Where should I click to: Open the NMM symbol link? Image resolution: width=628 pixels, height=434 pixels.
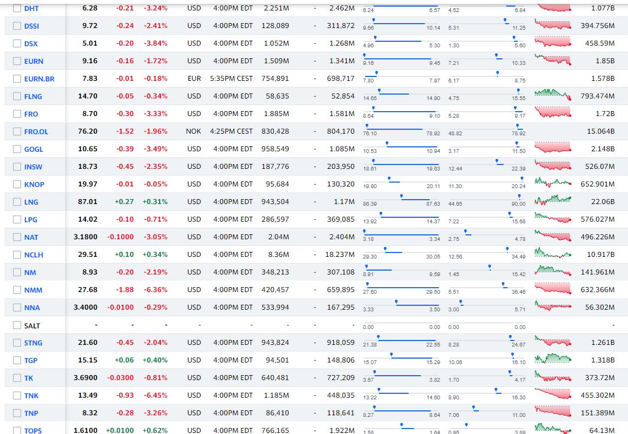[x=33, y=290]
